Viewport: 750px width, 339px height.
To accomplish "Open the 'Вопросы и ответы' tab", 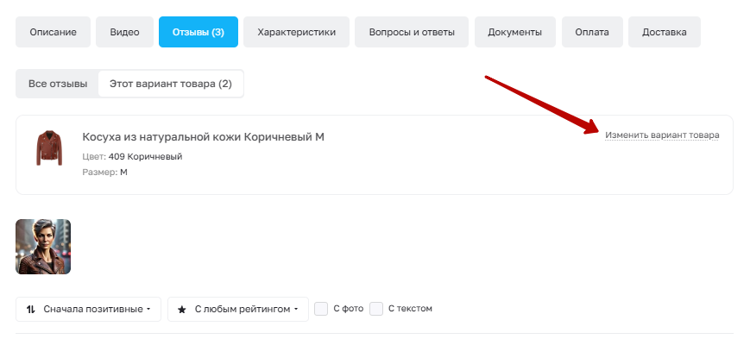I will (412, 32).
